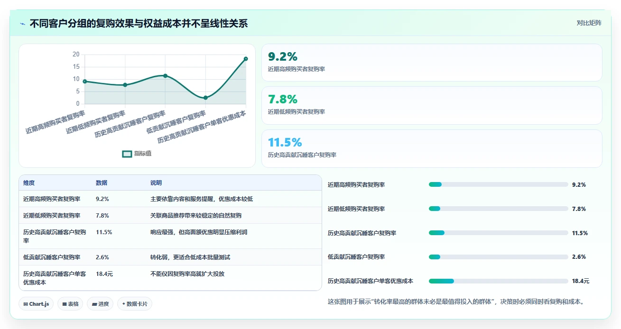This screenshot has width=621, height=329.
Task: Click the progress bar for 历史高贡献沉睡客户复购率
Action: coord(498,233)
